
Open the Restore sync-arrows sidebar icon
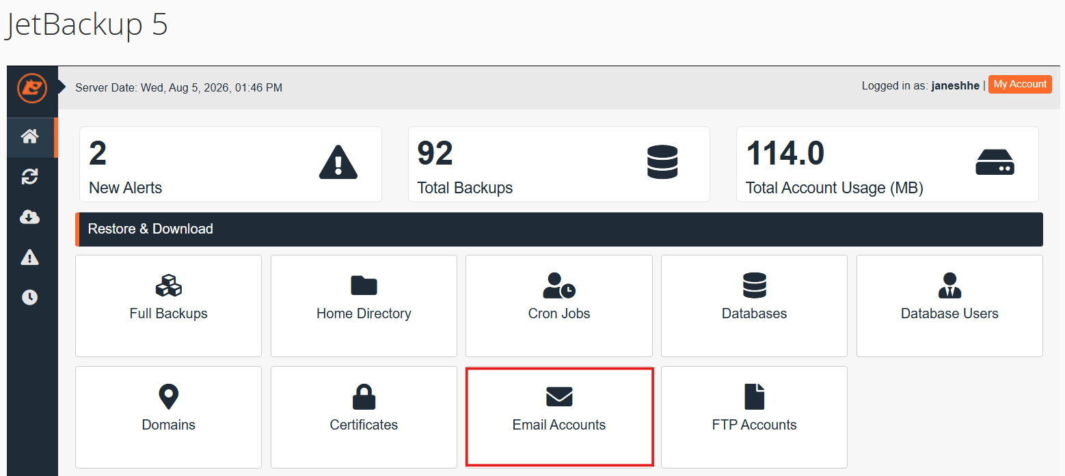[29, 177]
